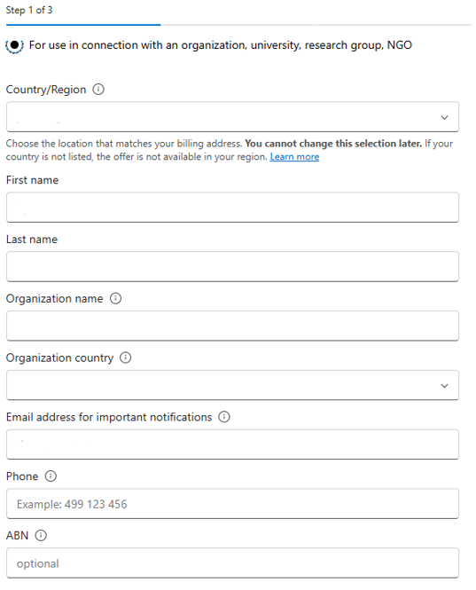
Task: Open the Country/Region dropdown
Action: click(x=232, y=117)
